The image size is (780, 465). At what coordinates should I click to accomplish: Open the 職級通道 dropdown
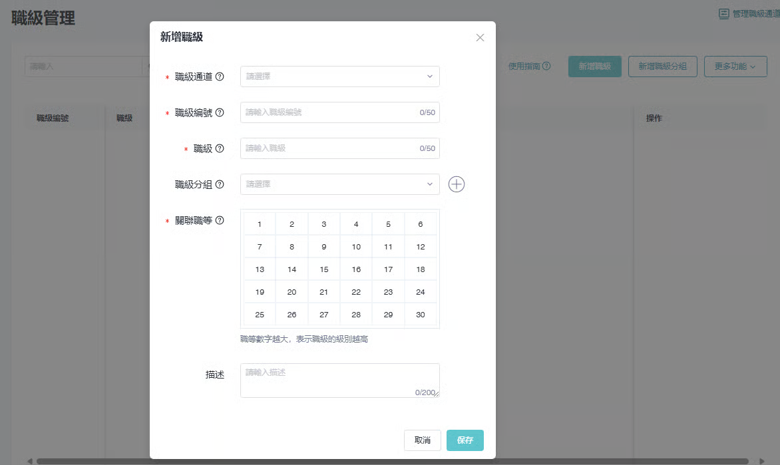339,77
